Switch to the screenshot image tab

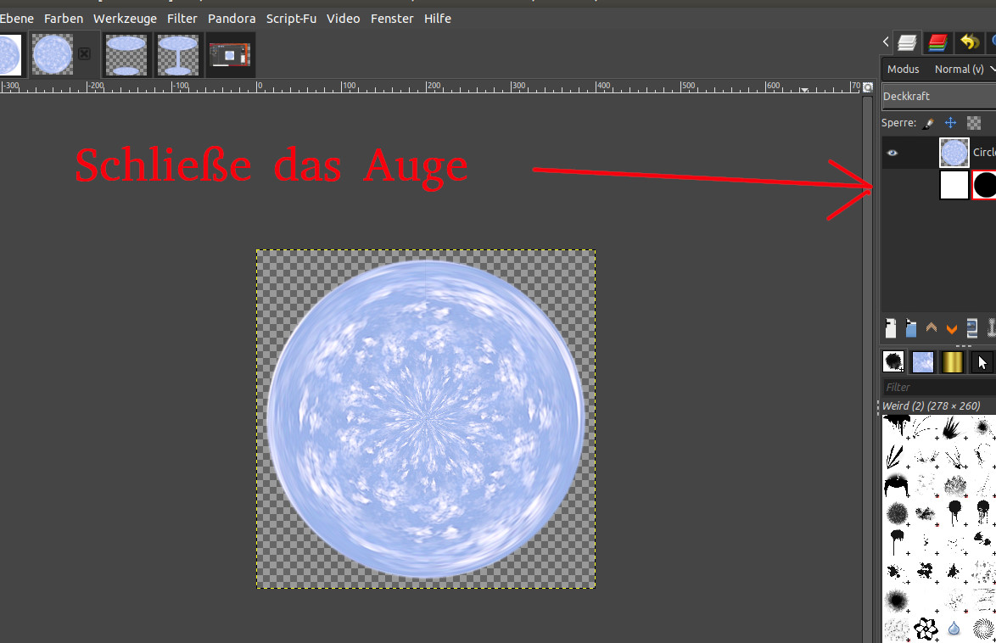click(230, 54)
